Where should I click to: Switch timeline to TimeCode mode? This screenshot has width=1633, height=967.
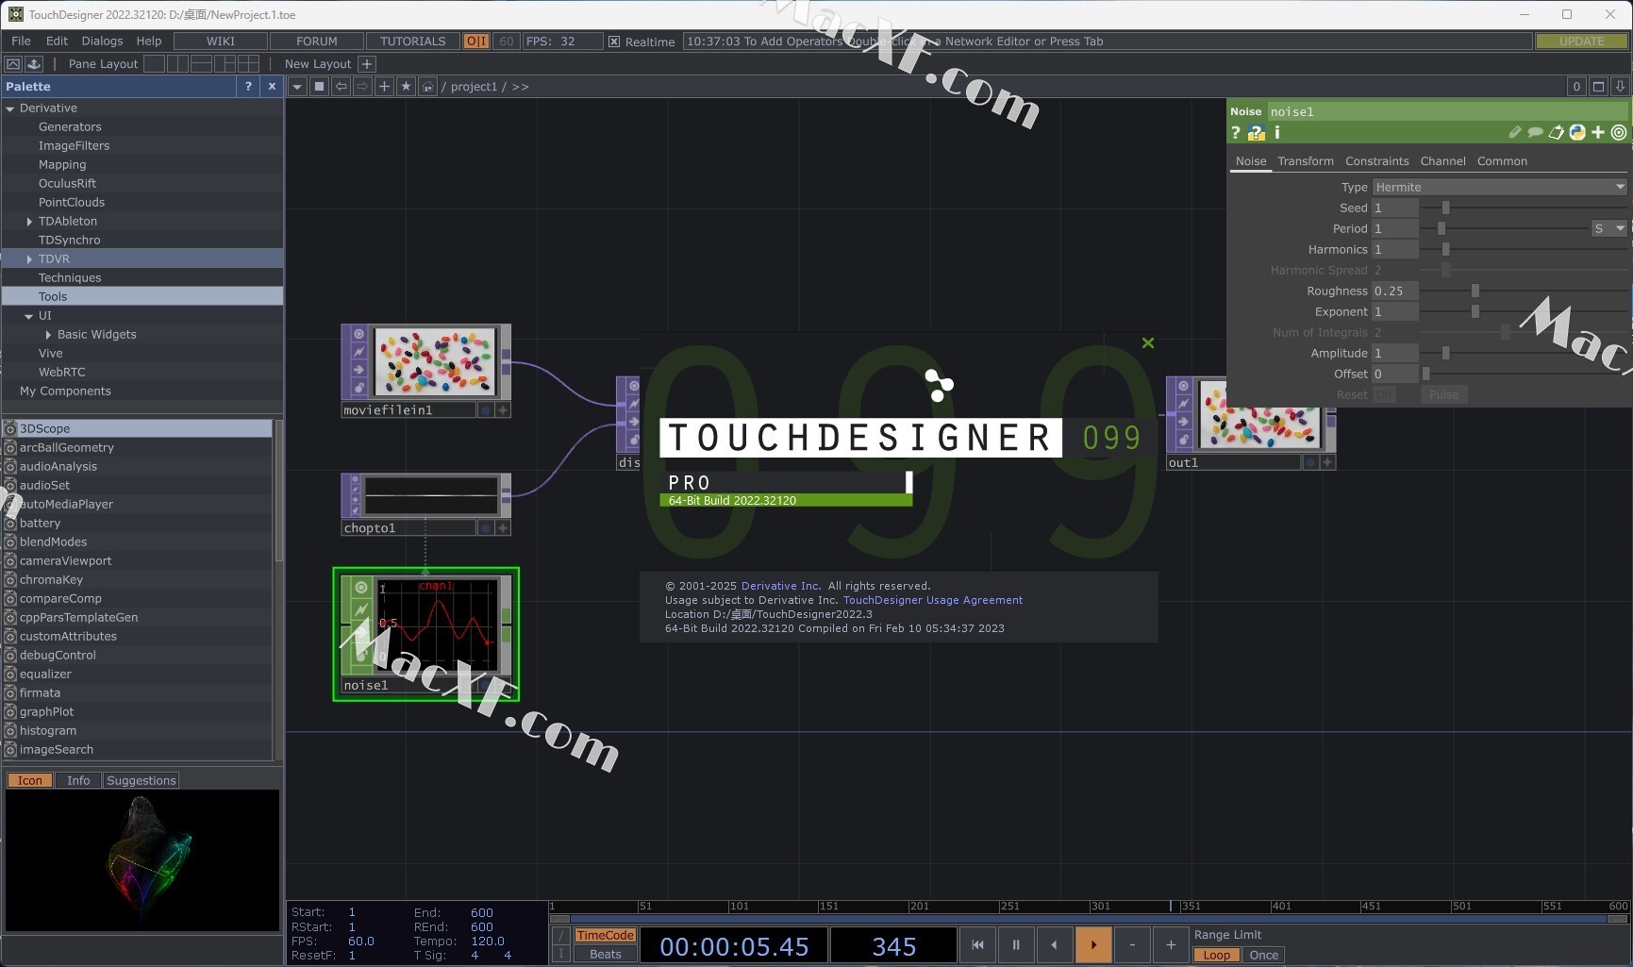click(606, 936)
